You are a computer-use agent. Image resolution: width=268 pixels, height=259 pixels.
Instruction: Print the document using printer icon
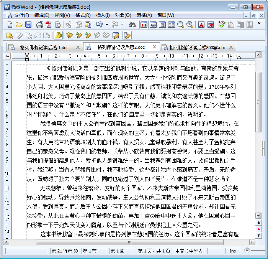pyautogui.click(x=40, y=25)
